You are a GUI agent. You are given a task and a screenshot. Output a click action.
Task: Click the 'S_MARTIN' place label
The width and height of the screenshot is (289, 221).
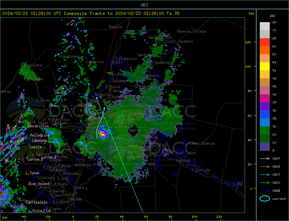tap(133, 131)
